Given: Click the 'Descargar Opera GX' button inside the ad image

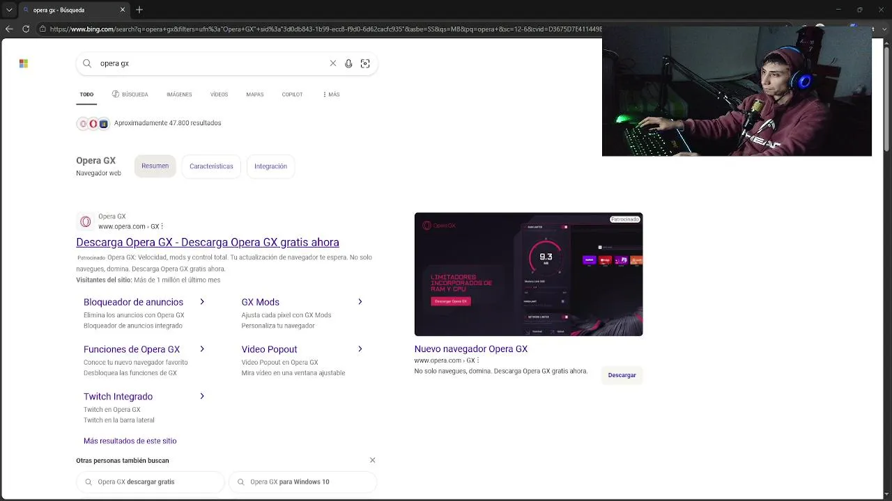Looking at the screenshot, I should (x=451, y=301).
